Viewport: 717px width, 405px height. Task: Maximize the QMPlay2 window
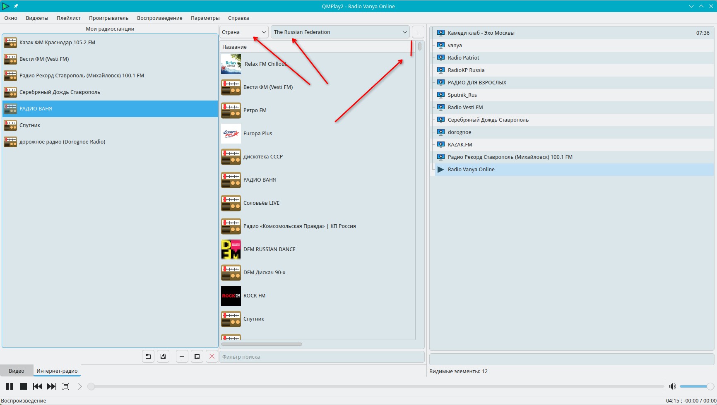click(x=701, y=6)
